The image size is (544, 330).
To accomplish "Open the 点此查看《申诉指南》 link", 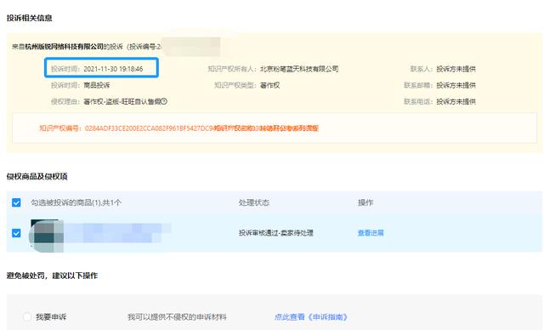I will click(311, 316).
